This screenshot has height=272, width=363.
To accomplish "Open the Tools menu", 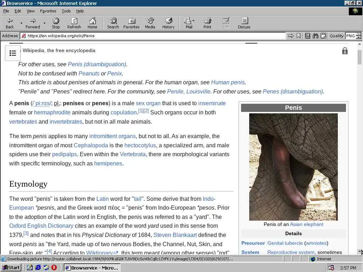I will 66,11.
